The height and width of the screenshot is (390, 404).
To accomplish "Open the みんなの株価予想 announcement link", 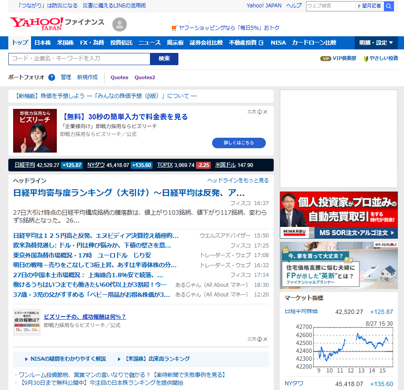I will (106, 96).
